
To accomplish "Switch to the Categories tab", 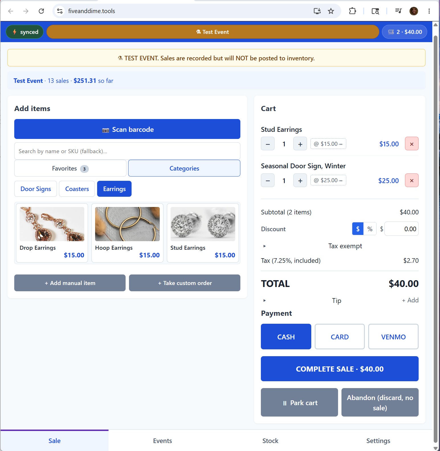I will coord(184,168).
